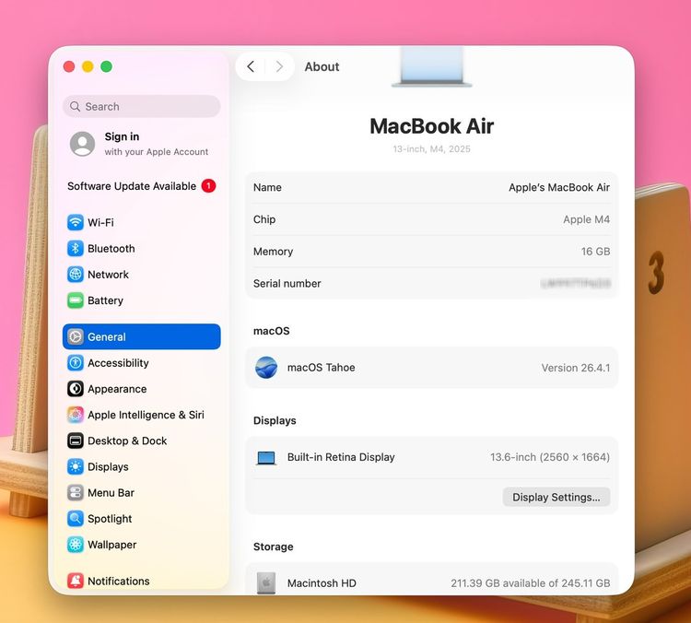Open the Spotlight settings pane

point(142,519)
